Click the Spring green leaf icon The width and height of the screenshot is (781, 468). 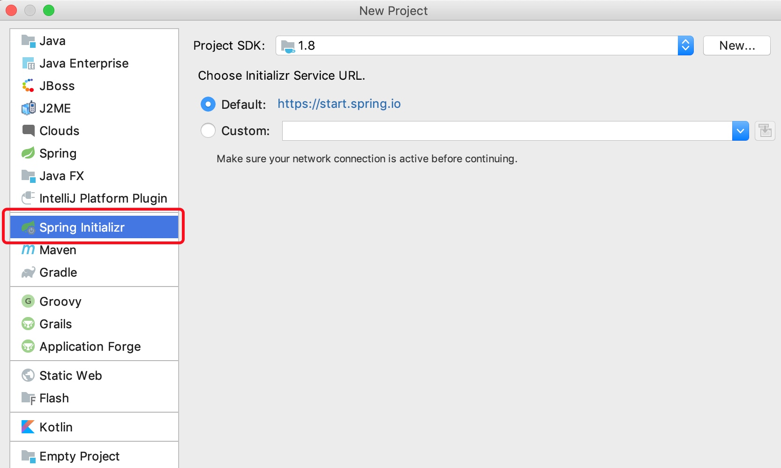point(28,153)
